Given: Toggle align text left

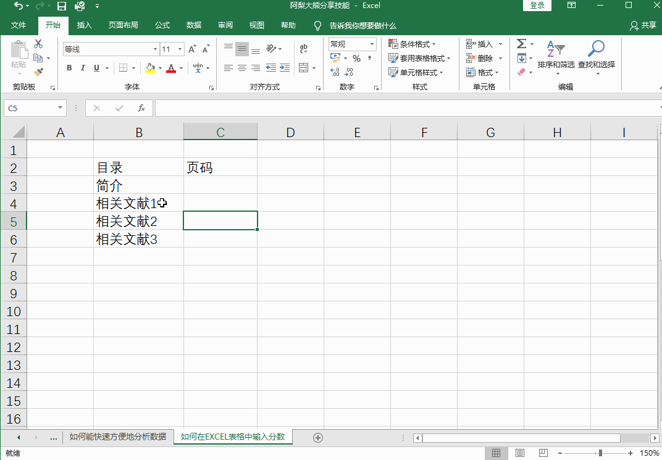Looking at the screenshot, I should (x=228, y=67).
